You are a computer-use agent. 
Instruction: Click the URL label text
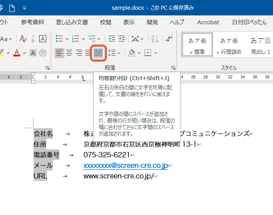point(41,176)
